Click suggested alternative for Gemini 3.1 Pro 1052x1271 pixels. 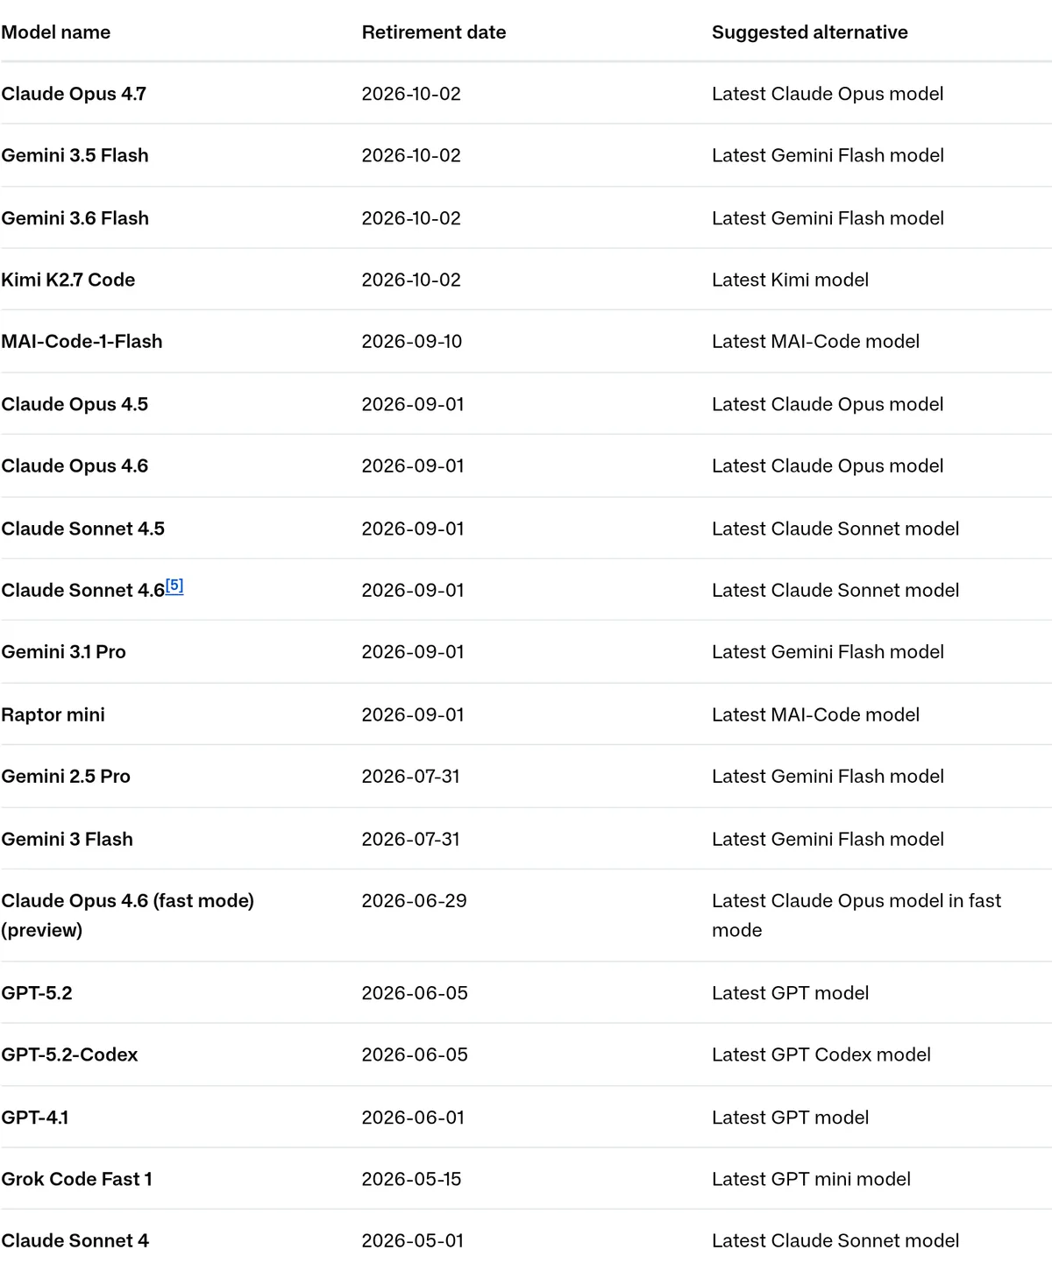pos(828,651)
